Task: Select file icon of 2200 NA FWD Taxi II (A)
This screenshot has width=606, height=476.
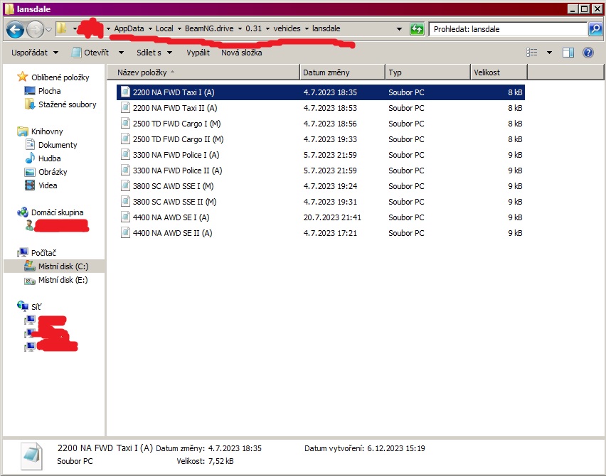Action: coord(125,108)
